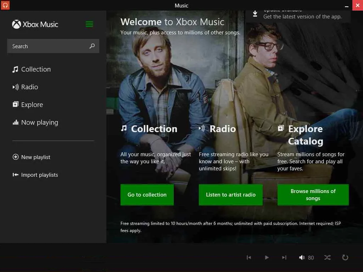Skip to the next track
Screen dimensions: 363x272
(x=284, y=257)
